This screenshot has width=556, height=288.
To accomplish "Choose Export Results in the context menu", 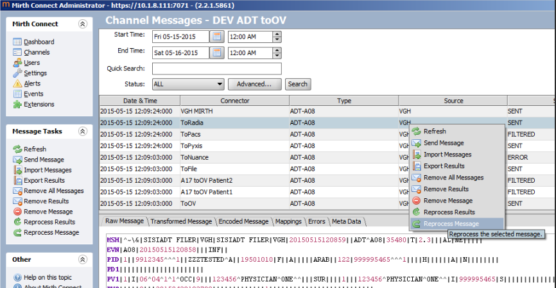I will tap(457, 165).
